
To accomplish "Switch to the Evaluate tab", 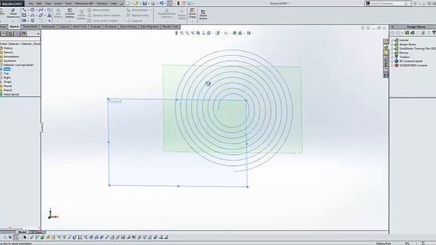I will point(95,27).
